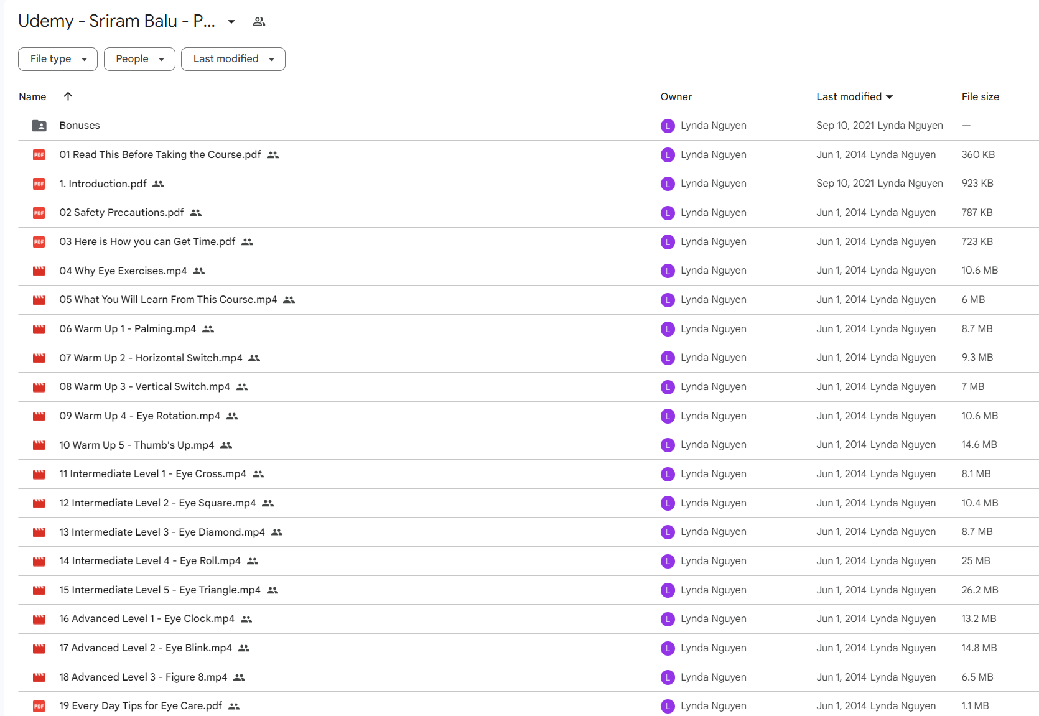Sort by Name column header
Screen dimensions: 1039x716
32,96
